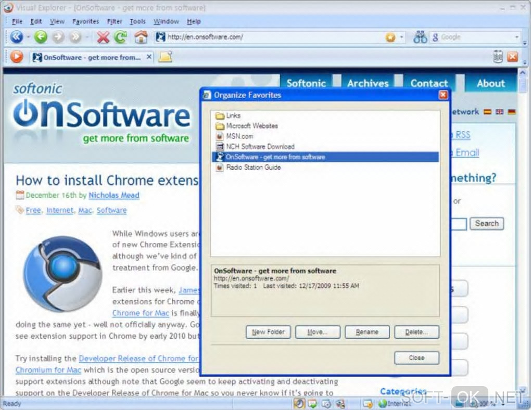Click the camera-like status bar icon

pos(326,404)
